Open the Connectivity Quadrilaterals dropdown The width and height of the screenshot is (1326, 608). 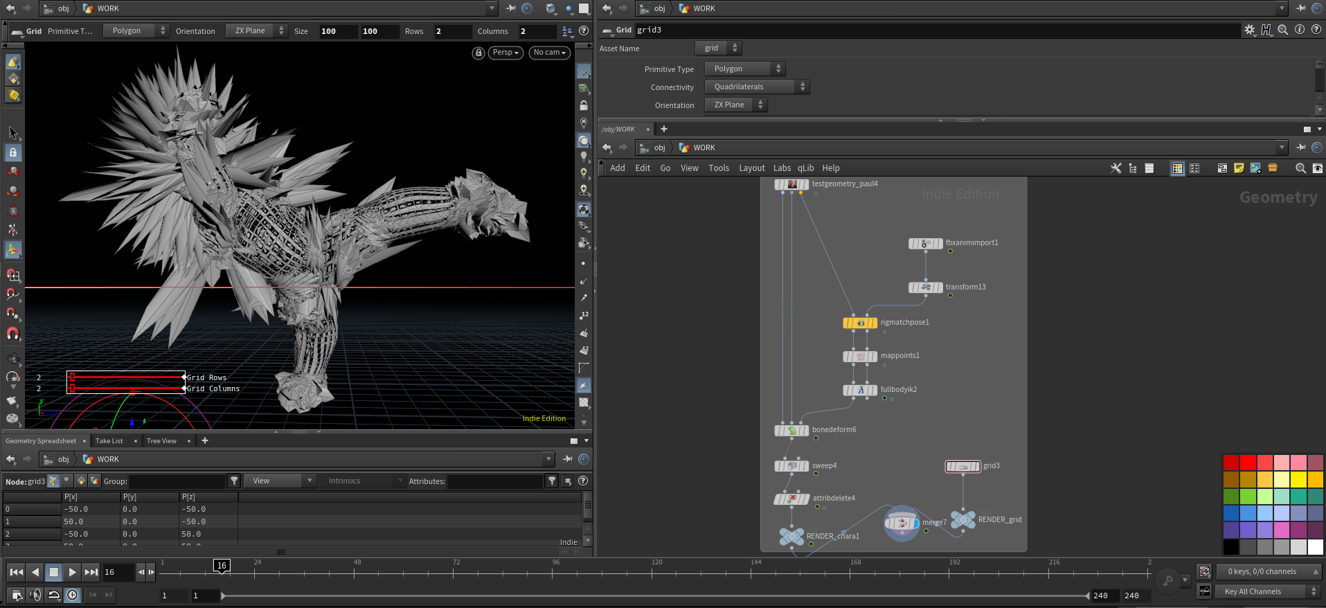(757, 87)
